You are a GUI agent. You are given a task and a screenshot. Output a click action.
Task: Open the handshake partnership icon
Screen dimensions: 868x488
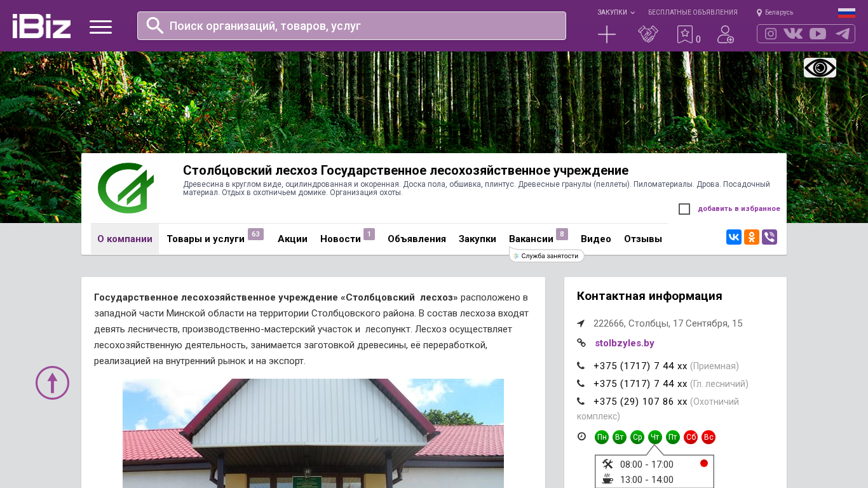tap(648, 34)
